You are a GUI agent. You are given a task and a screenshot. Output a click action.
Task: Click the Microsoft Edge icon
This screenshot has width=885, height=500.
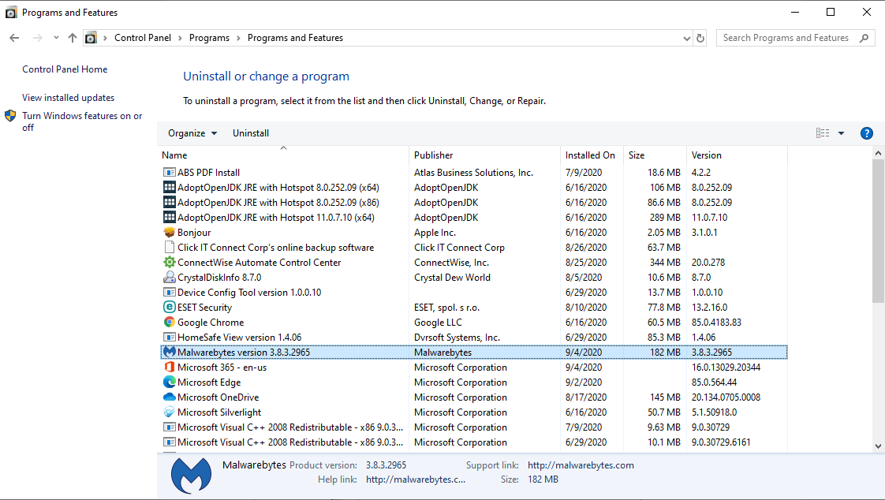[169, 382]
